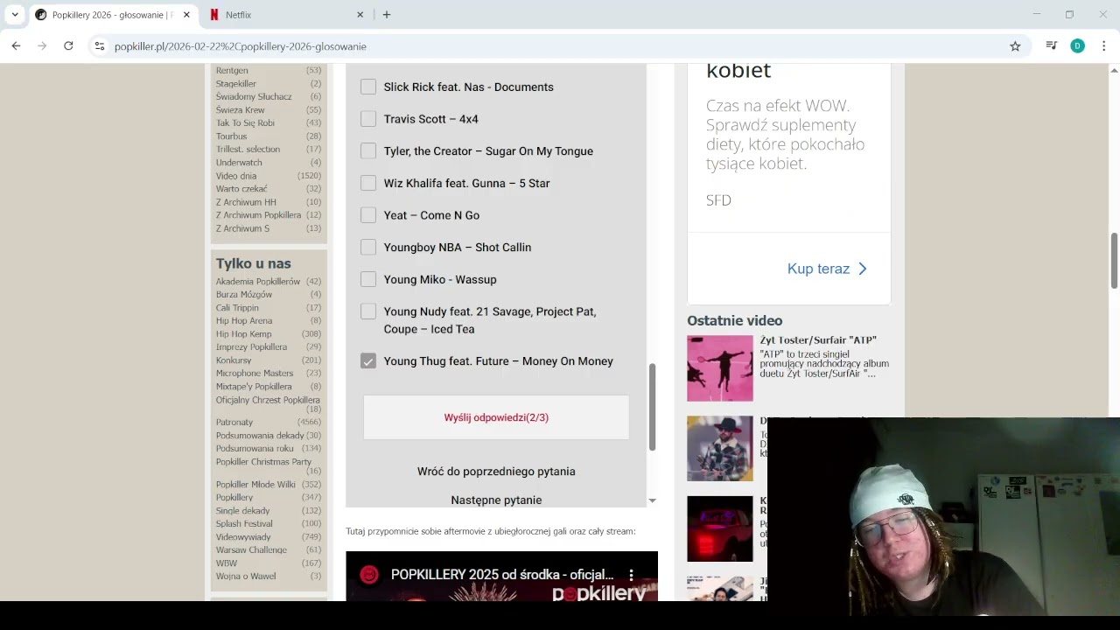The width and height of the screenshot is (1120, 630).
Task: Open the media control icon in toolbar
Action: (1052, 46)
